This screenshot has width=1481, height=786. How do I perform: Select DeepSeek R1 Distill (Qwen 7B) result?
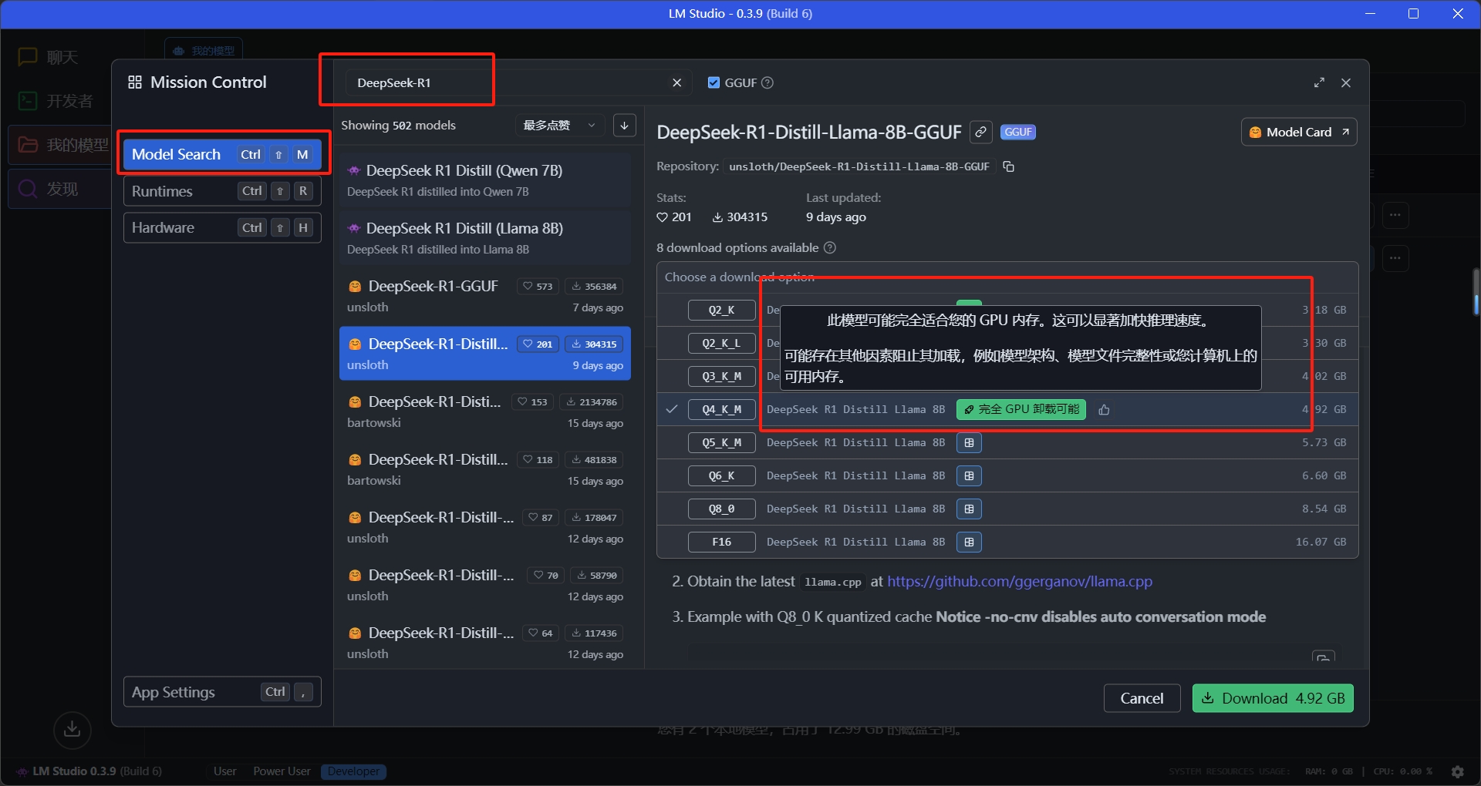[x=485, y=180]
